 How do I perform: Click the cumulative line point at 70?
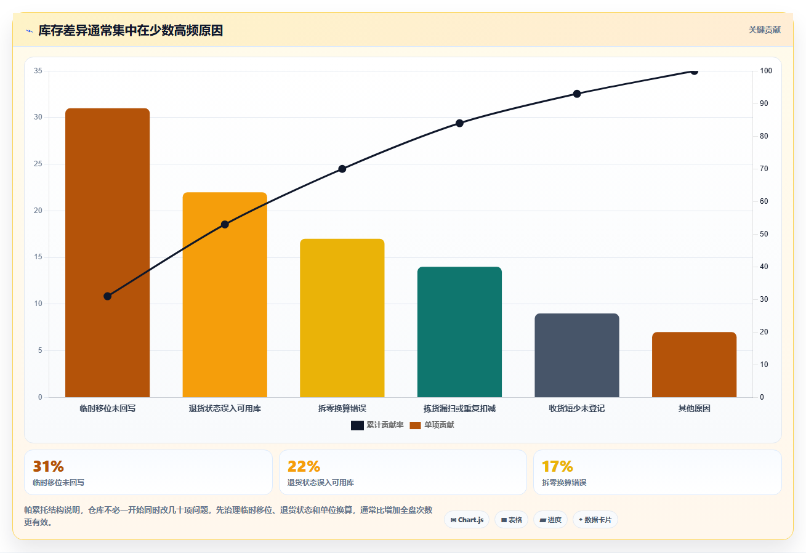(x=342, y=169)
